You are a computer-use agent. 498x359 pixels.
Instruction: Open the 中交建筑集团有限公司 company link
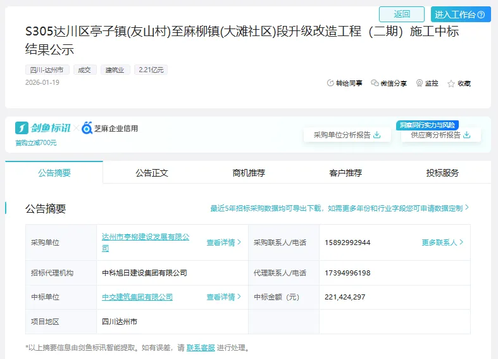coord(137,297)
